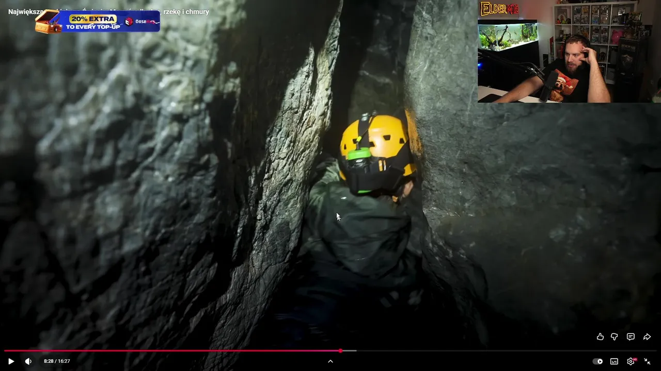Click the ElderMT2 logo in the webcam overlay
The image size is (661, 371).
coord(499,9)
